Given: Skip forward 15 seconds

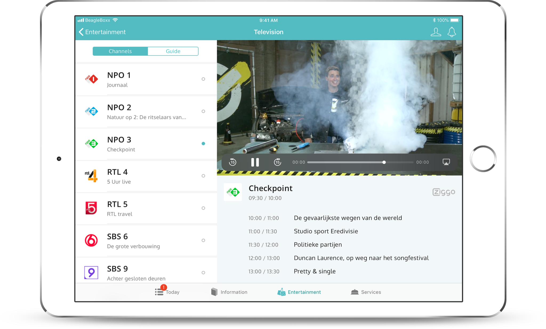Looking at the screenshot, I should 278,162.
